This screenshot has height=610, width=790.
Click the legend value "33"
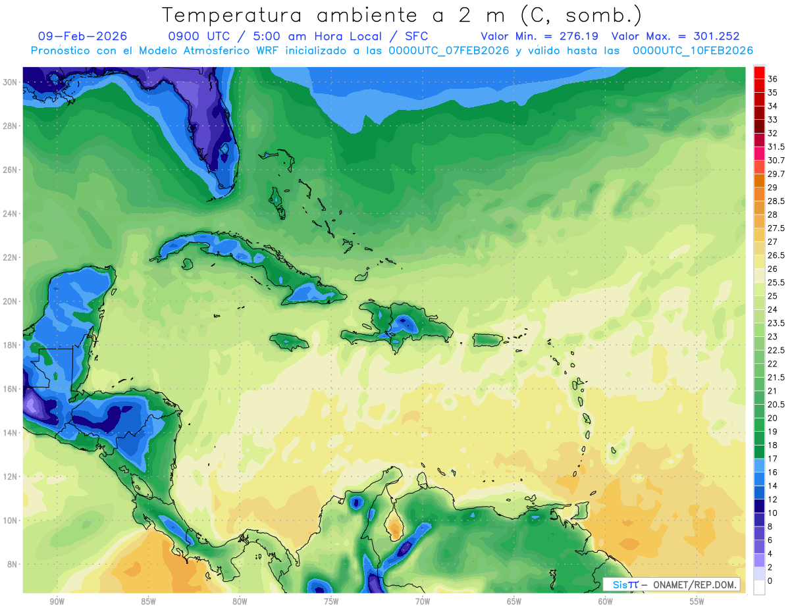[x=772, y=120]
